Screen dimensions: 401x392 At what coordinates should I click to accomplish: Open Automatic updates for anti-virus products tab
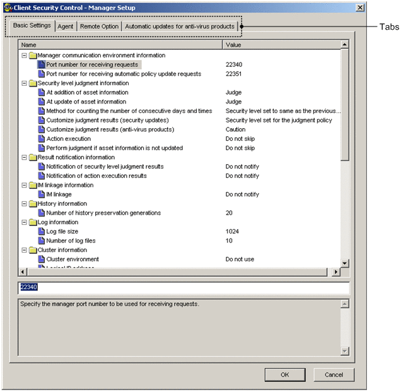click(180, 27)
